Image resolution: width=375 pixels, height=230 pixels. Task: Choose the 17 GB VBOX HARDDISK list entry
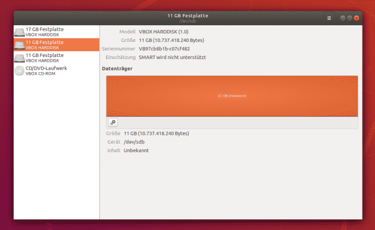click(46, 32)
